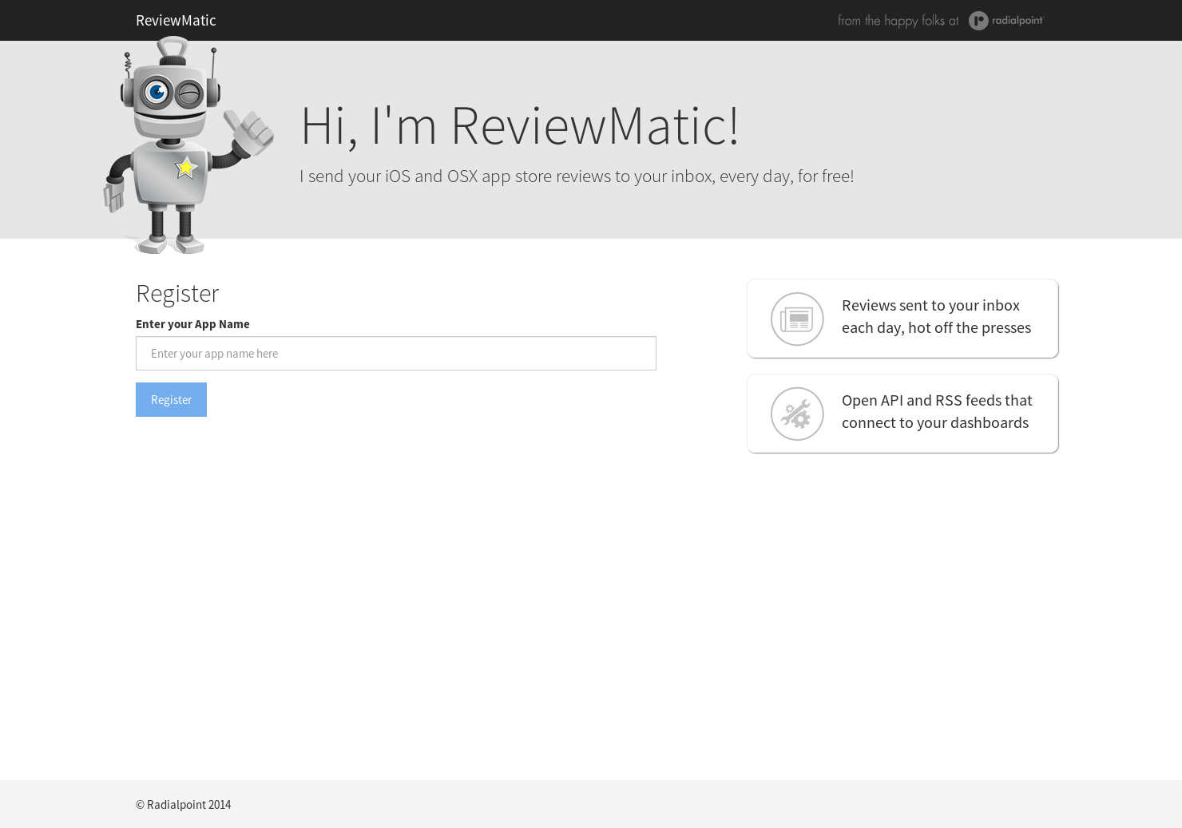Click the 'Hi, I'm ReviewMatic!' heading

tap(519, 125)
